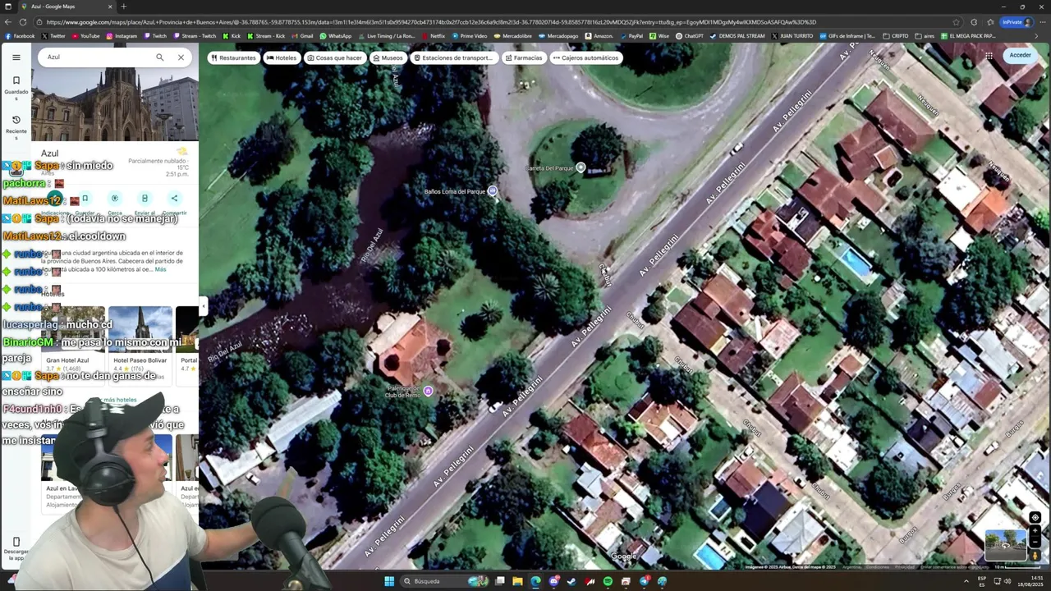Image resolution: width=1051 pixels, height=591 pixels.
Task: Select the Farmacias category chip
Action: [523, 57]
